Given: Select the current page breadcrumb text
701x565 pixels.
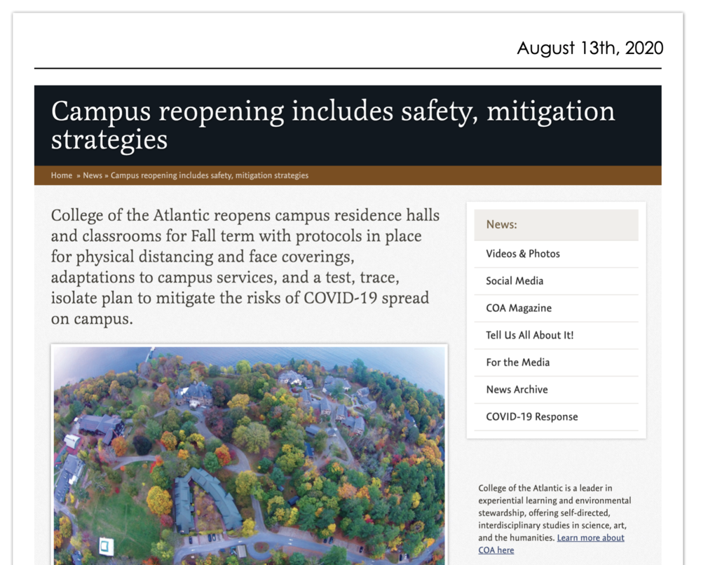Looking at the screenshot, I should tap(209, 175).
